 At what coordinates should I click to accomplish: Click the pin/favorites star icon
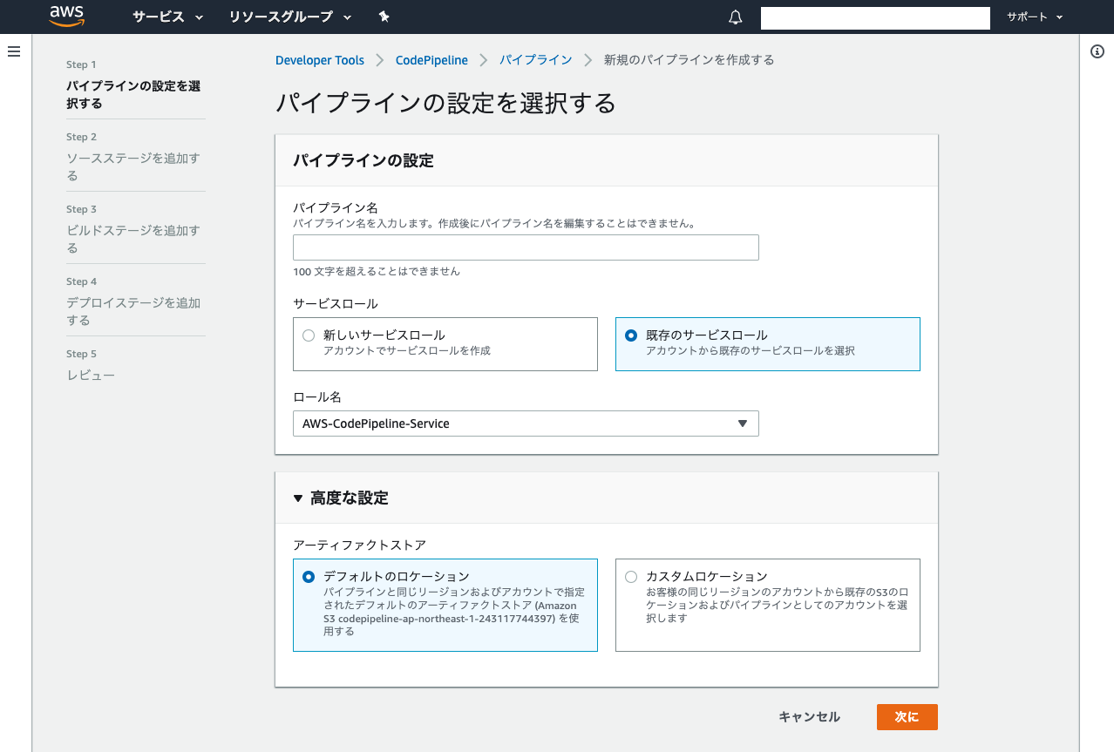pyautogui.click(x=384, y=17)
